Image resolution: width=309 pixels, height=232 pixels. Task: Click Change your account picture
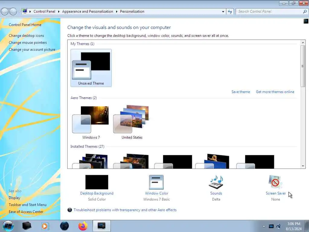click(x=32, y=50)
